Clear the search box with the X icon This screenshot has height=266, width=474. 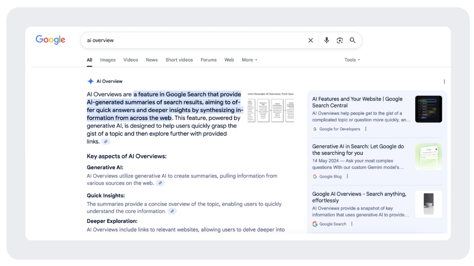pyautogui.click(x=311, y=40)
